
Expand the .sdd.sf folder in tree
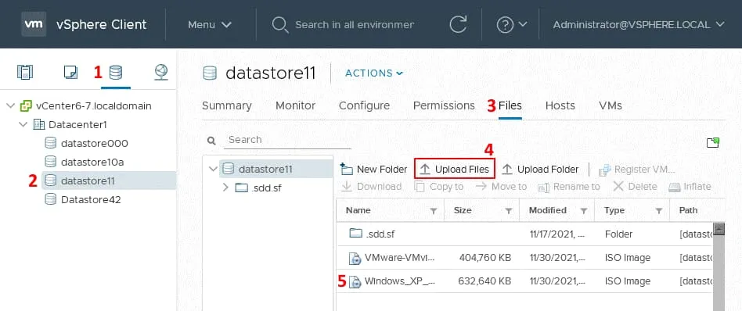(x=225, y=188)
